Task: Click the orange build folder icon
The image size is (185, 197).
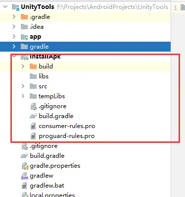Action: pos(33,66)
